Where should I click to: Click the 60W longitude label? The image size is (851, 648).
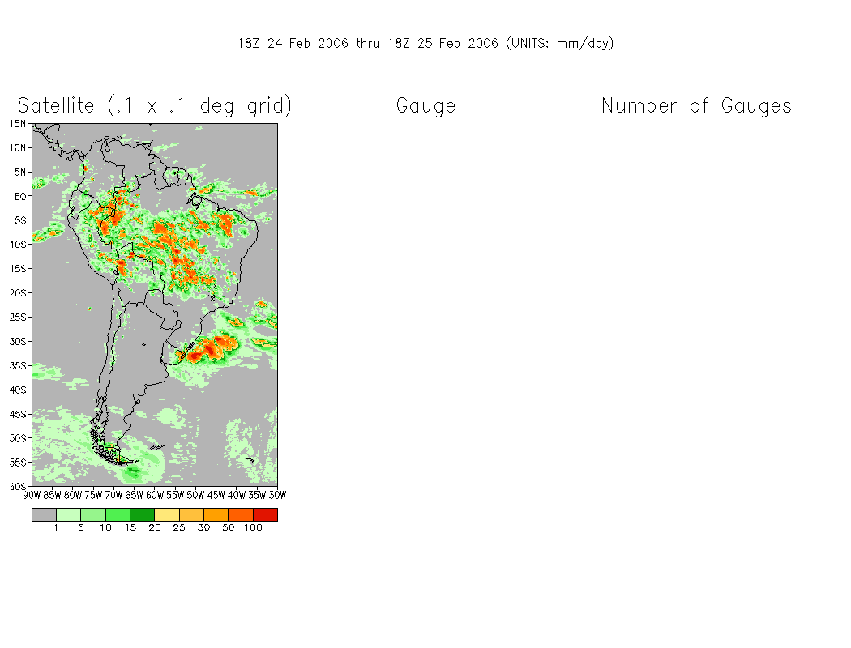pos(155,495)
